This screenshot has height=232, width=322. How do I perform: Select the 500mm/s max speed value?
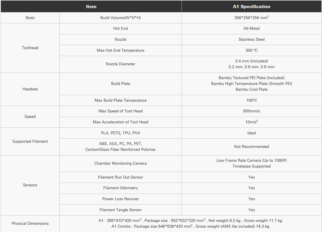(252, 111)
